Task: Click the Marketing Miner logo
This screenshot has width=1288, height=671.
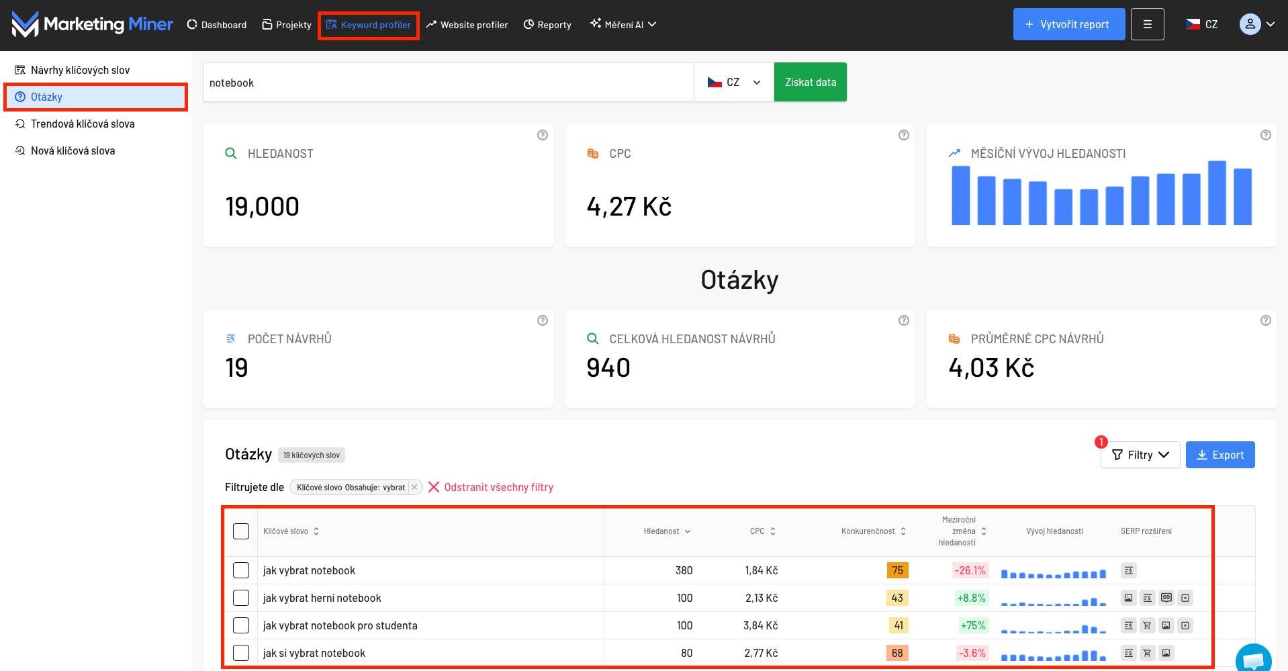Action: pyautogui.click(x=93, y=24)
